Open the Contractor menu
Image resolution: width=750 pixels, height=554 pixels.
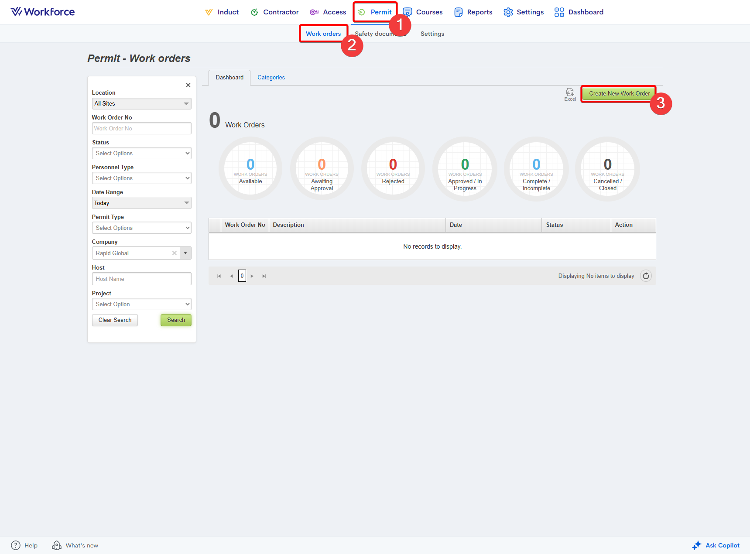[274, 12]
